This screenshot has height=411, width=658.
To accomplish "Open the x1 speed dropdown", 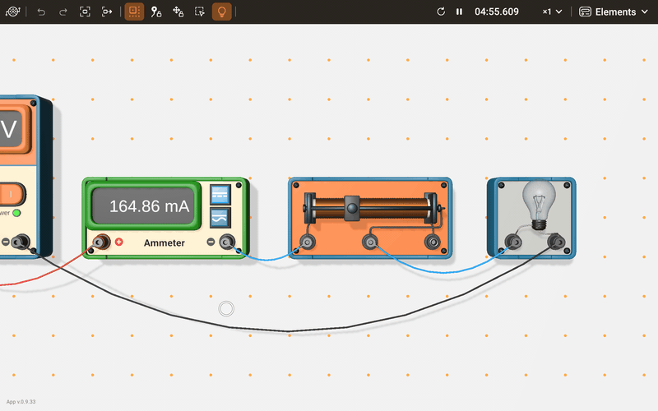I will 552,12.
